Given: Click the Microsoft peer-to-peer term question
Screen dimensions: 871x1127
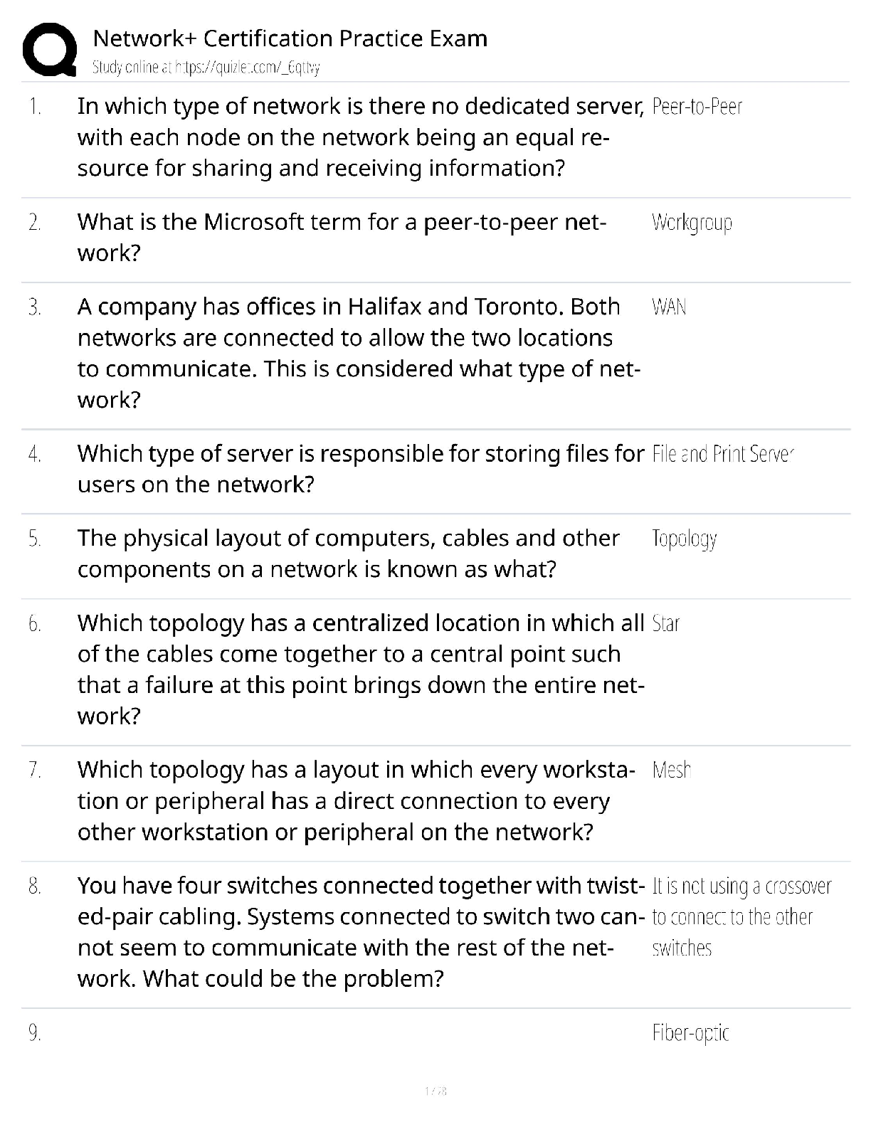Looking at the screenshot, I should point(342,237).
